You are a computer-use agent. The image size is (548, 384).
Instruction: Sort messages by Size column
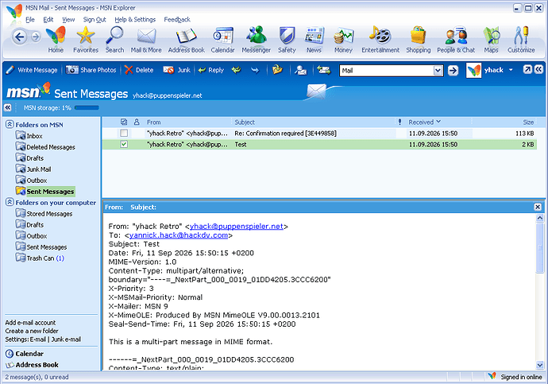[x=528, y=122]
